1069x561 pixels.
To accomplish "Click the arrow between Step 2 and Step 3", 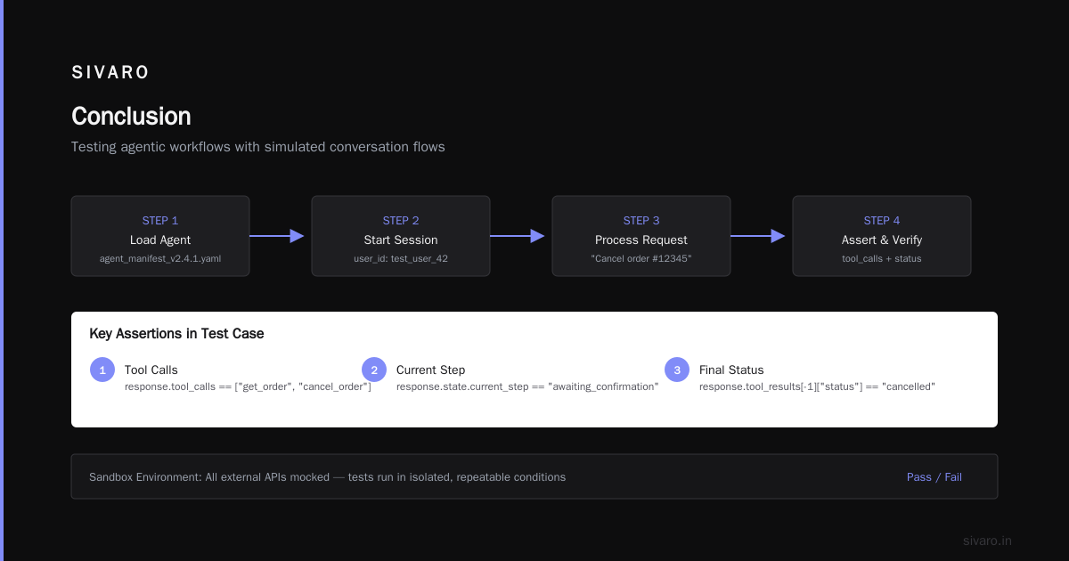I will pyautogui.click(x=518, y=236).
